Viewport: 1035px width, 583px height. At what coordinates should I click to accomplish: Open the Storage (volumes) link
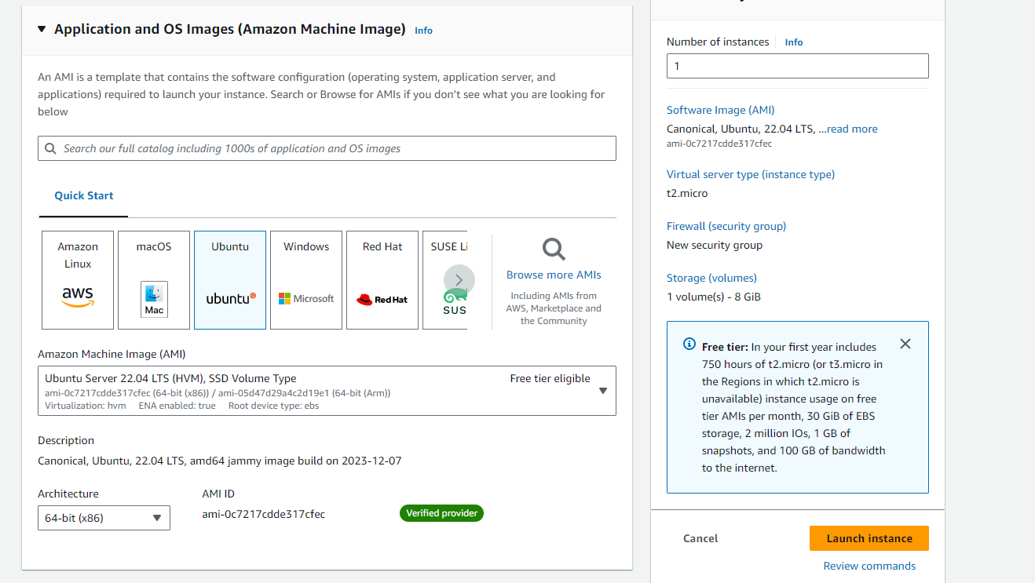tap(711, 278)
